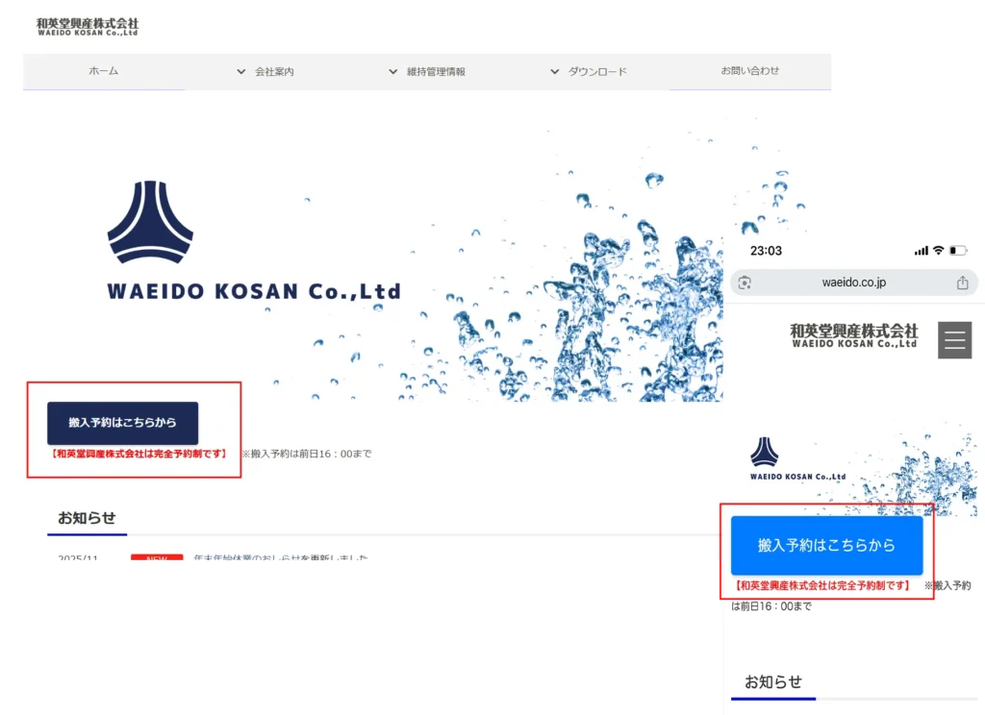Tap the mobile header company logo
Viewport: 985px width, 715px height.
point(854,335)
